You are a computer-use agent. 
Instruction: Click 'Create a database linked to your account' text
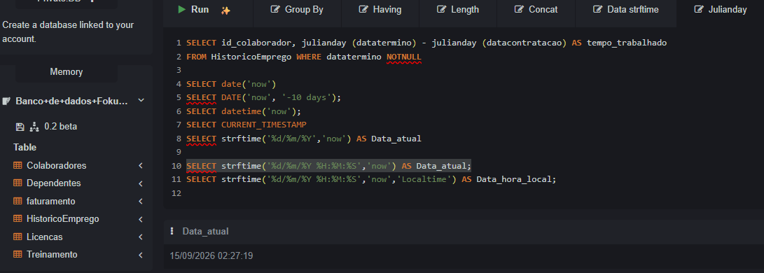click(x=68, y=32)
